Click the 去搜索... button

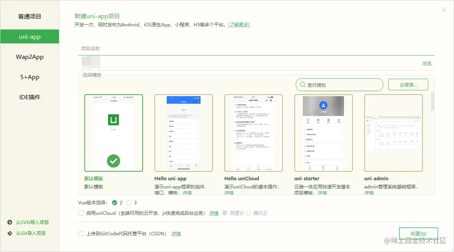coord(408,85)
